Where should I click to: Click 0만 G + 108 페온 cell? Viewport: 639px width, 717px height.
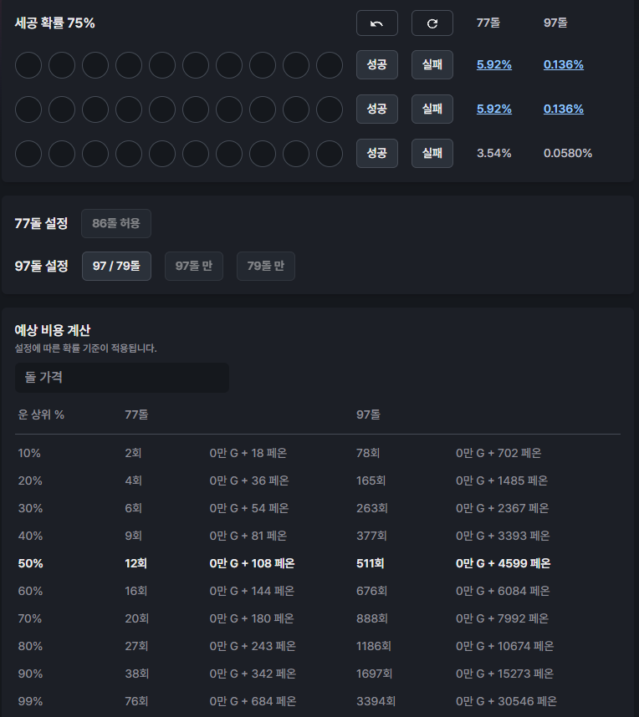[252, 563]
